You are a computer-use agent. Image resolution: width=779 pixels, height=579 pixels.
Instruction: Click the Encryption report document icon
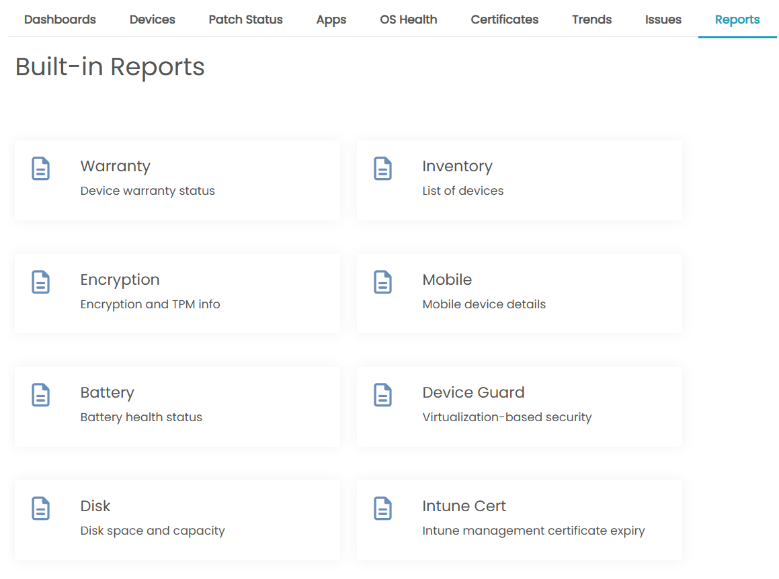41,282
